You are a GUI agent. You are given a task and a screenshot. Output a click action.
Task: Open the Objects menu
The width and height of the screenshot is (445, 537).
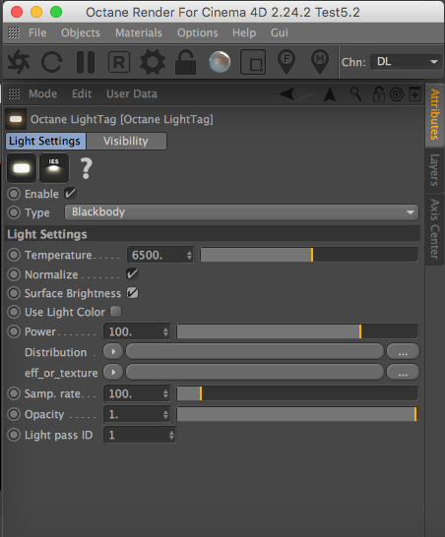click(81, 32)
